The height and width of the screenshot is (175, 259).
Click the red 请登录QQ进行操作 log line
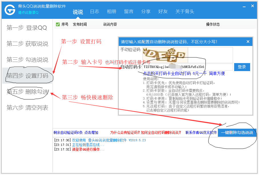79,150
